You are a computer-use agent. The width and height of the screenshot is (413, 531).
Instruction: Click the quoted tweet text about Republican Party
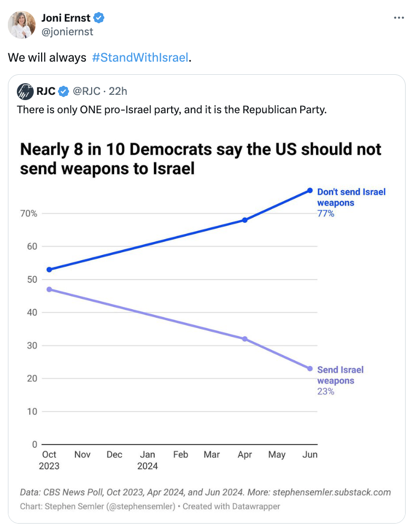(172, 110)
